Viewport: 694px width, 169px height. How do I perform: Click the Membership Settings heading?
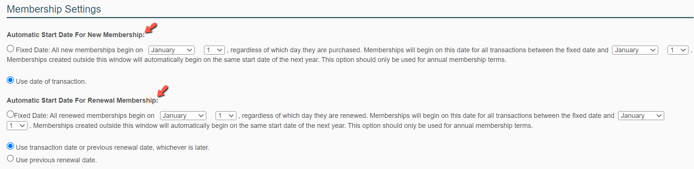click(54, 9)
